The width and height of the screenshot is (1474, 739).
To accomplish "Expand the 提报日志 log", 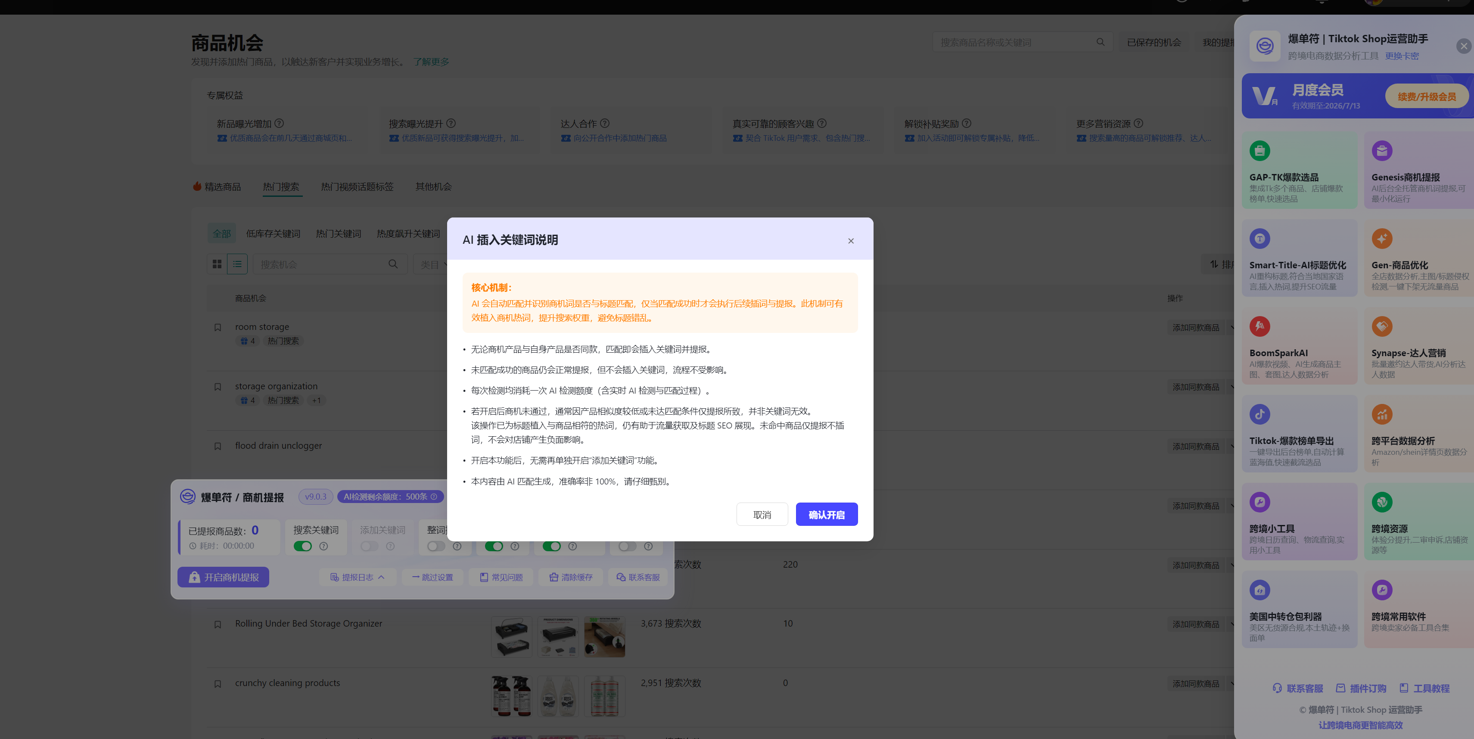I will click(x=357, y=577).
